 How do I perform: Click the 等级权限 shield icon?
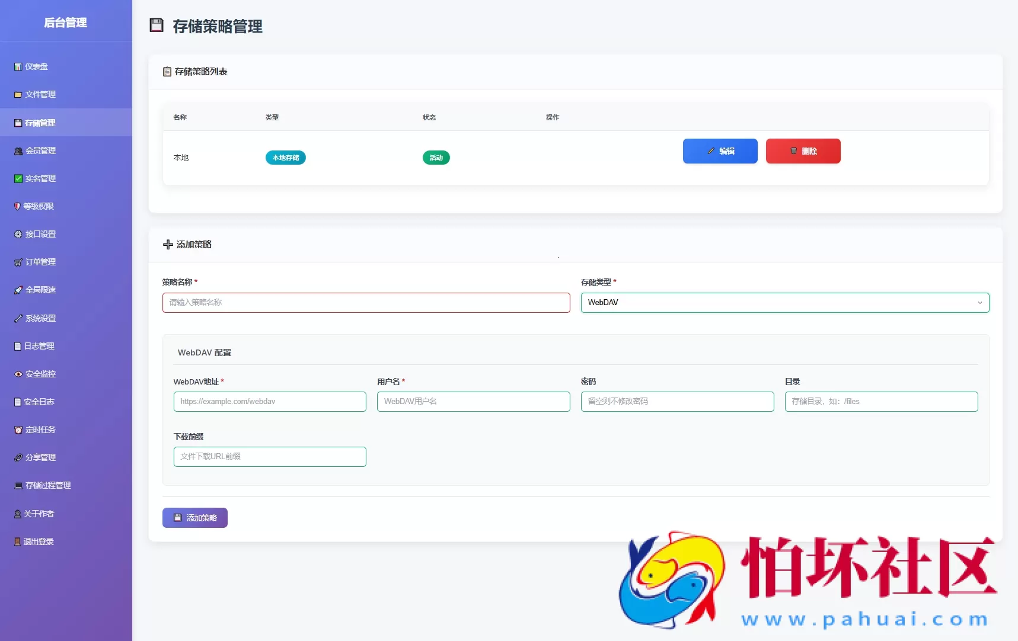pyautogui.click(x=18, y=206)
